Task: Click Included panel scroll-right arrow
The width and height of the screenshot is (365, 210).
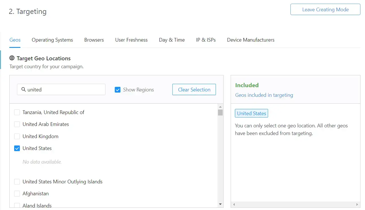Action: point(357,204)
